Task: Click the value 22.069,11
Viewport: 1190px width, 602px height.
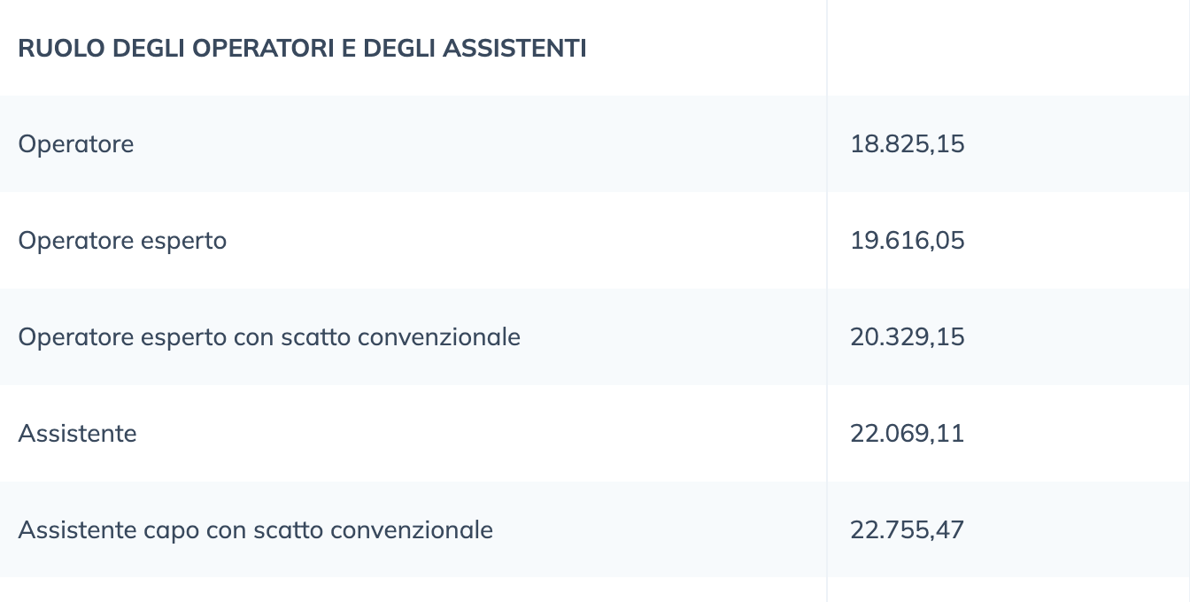Action: (x=908, y=434)
